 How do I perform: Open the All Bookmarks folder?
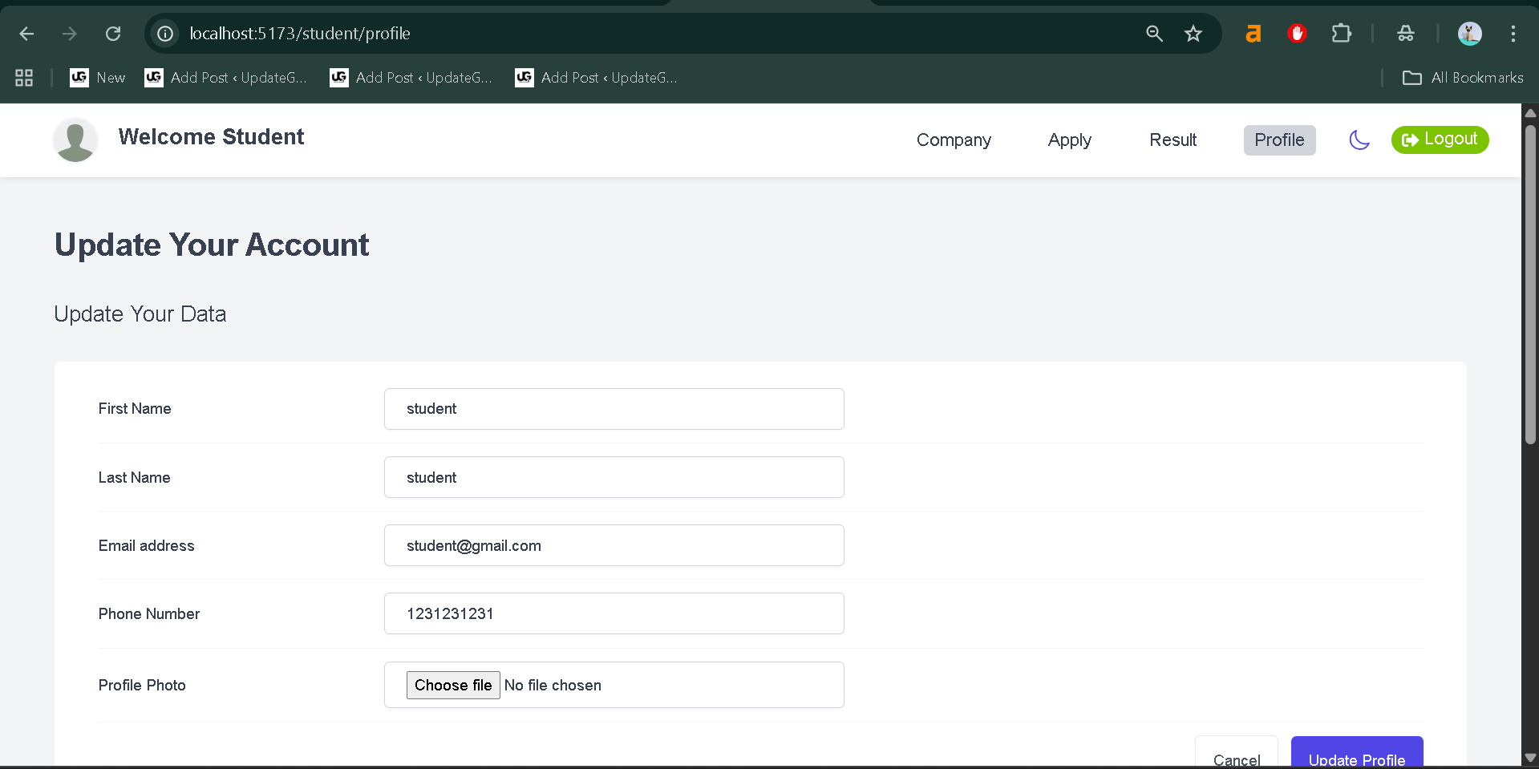point(1461,77)
